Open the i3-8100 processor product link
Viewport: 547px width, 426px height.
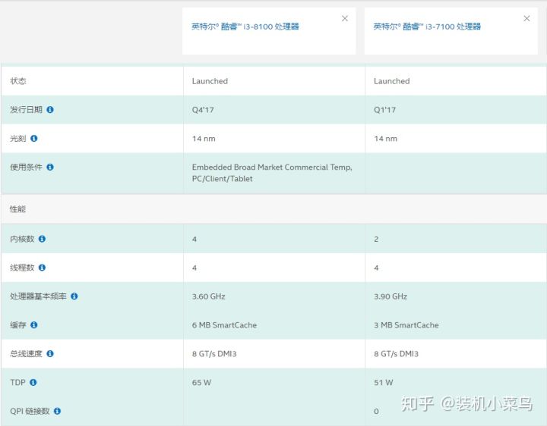[245, 27]
